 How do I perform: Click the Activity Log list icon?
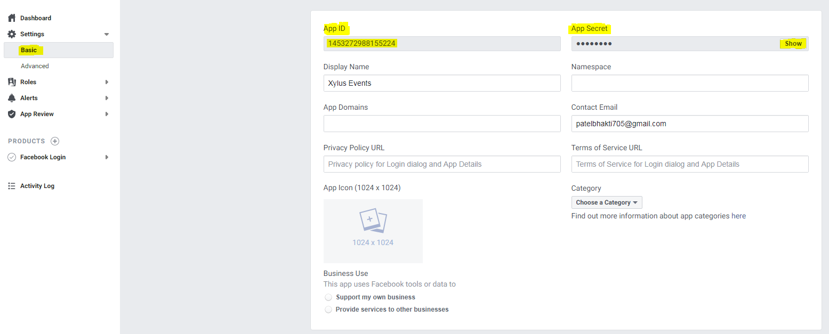pos(12,186)
